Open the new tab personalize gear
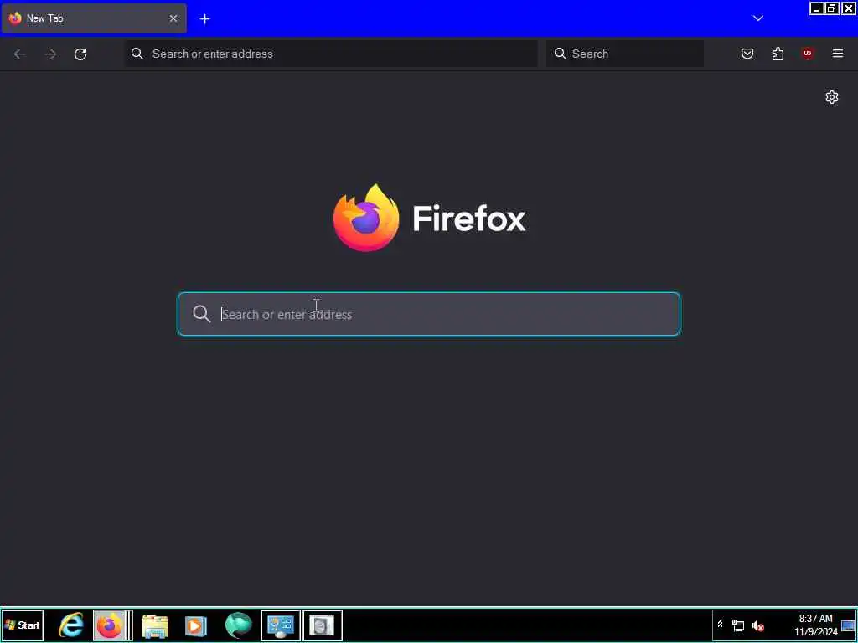The image size is (858, 643). (832, 97)
